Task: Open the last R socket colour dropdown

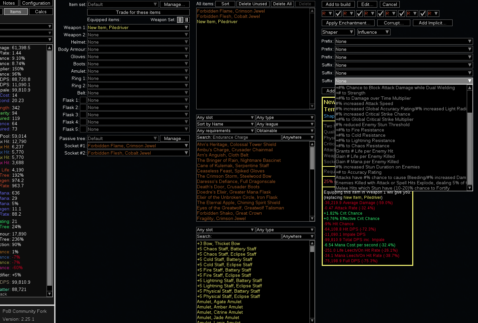Action: (x=434, y=14)
